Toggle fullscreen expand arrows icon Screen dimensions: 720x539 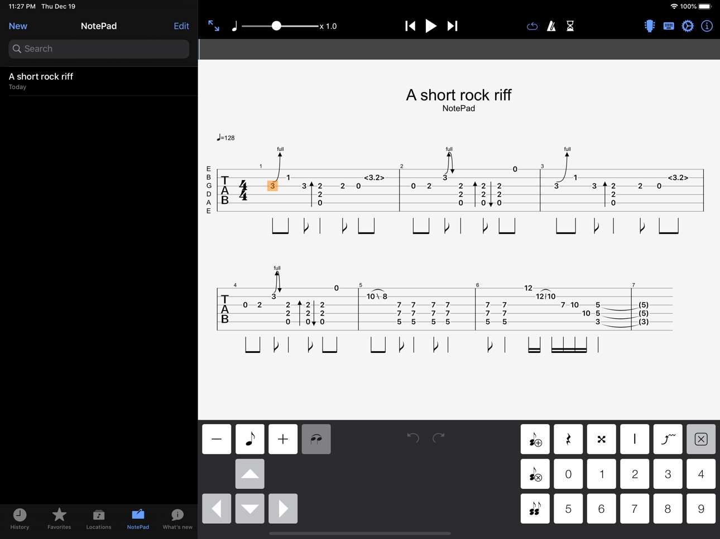(x=214, y=26)
